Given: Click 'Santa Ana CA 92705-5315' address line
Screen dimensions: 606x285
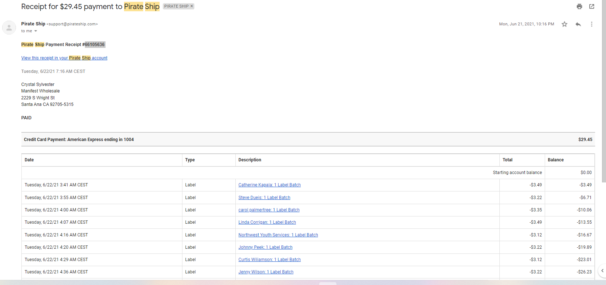Looking at the screenshot, I should [x=47, y=104].
